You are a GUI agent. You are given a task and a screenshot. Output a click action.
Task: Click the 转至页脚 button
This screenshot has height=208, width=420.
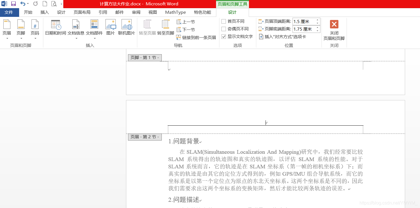[x=166, y=28]
